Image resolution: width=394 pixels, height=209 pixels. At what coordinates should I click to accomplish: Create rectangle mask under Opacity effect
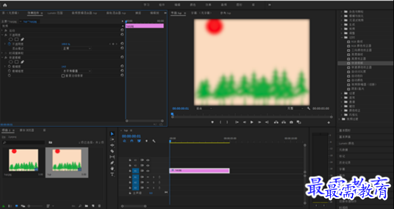coord(16,39)
